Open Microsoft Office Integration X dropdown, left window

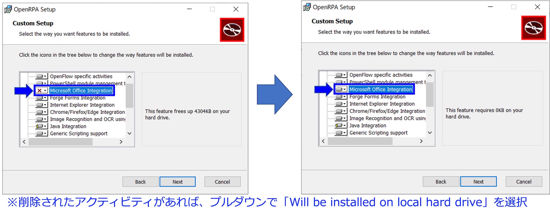pyautogui.click(x=42, y=91)
